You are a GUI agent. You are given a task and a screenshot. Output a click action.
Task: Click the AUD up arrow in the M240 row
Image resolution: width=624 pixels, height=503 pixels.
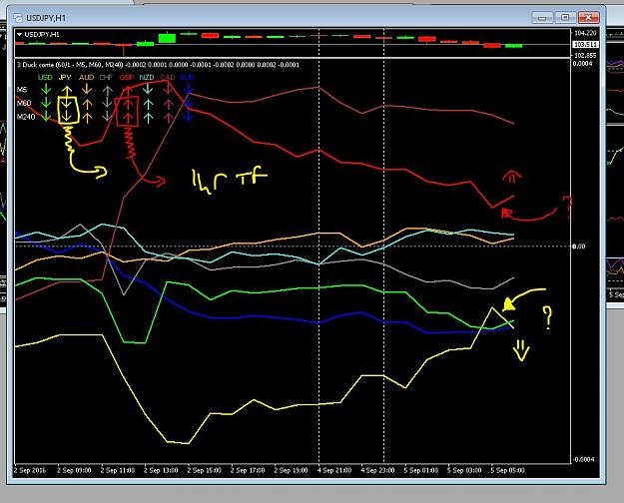pyautogui.click(x=87, y=118)
